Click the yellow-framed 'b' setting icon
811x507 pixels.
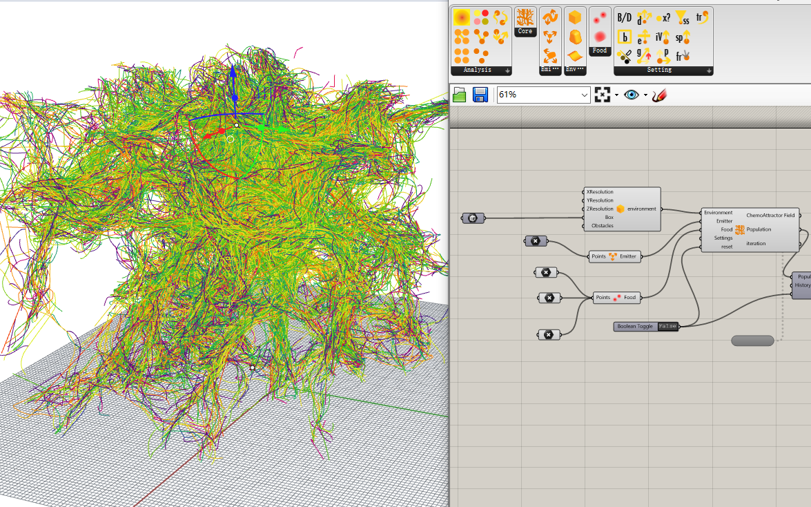point(625,37)
